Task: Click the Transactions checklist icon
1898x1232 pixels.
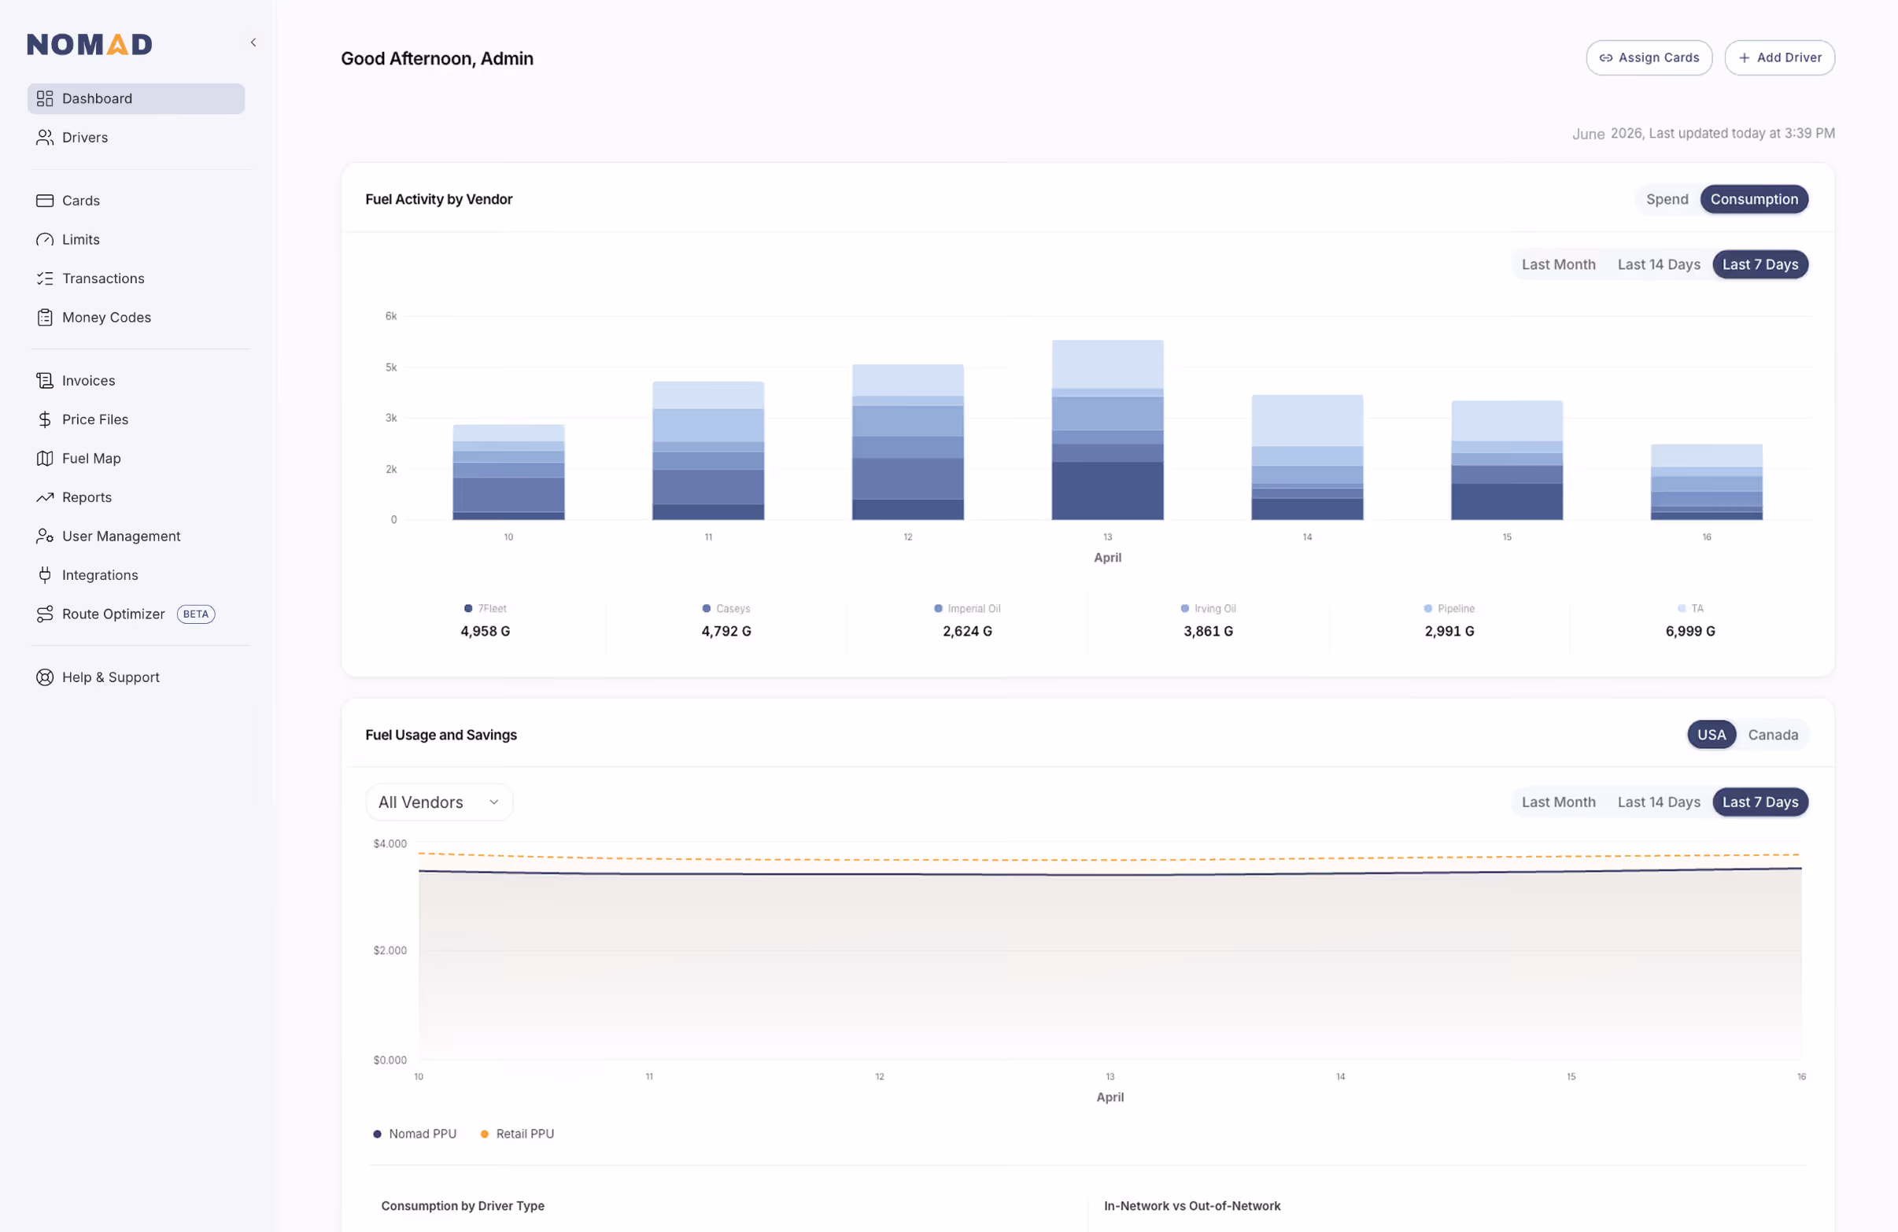Action: (x=45, y=278)
